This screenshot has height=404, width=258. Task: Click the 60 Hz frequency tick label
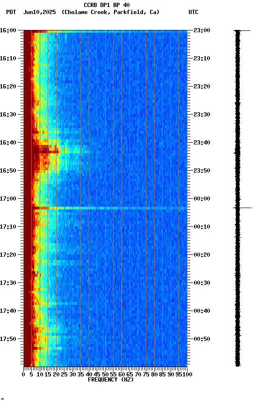point(122,375)
